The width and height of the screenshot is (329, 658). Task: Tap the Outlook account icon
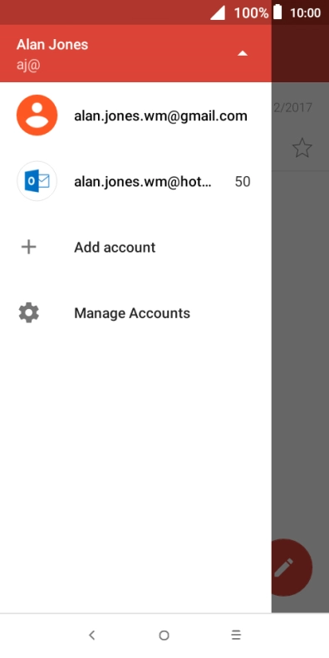coord(37,181)
